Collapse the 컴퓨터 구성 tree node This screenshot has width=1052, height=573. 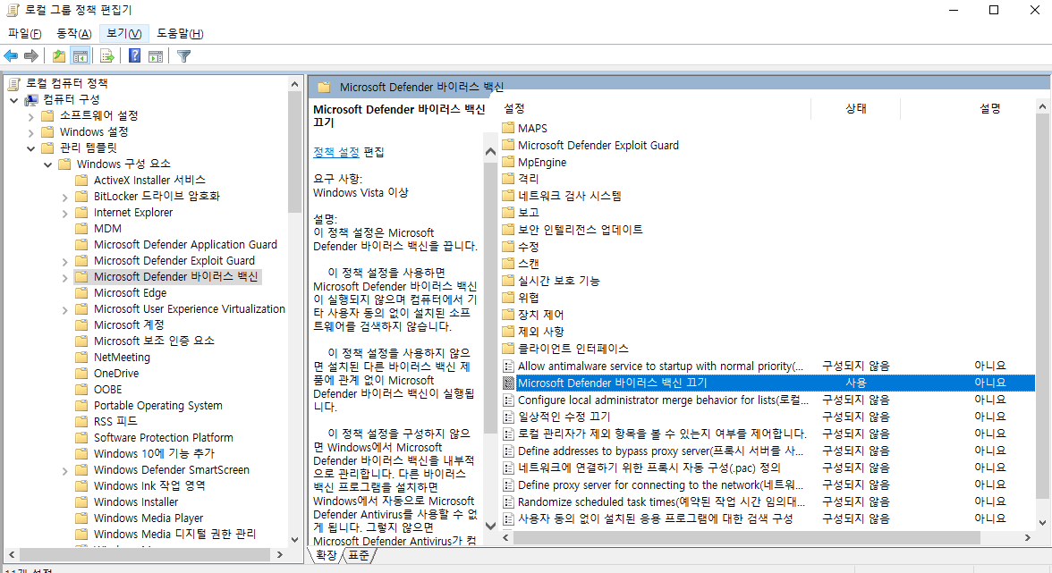point(14,100)
